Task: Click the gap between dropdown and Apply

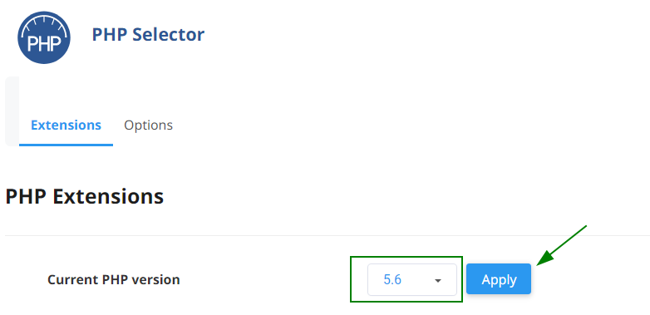Action: [x=461, y=280]
